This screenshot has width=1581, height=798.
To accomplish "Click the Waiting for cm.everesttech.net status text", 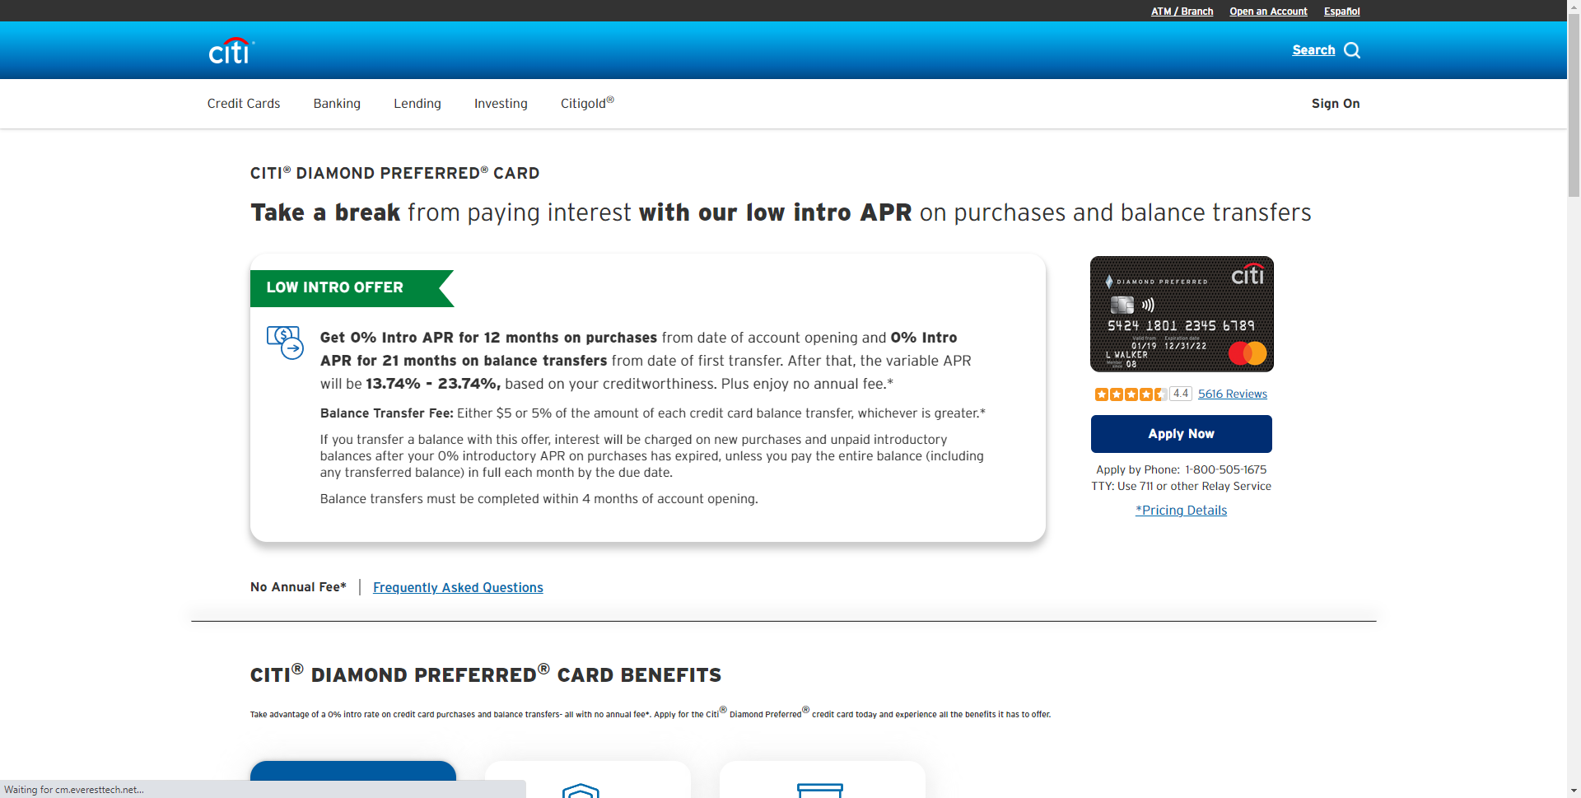I will [x=74, y=790].
